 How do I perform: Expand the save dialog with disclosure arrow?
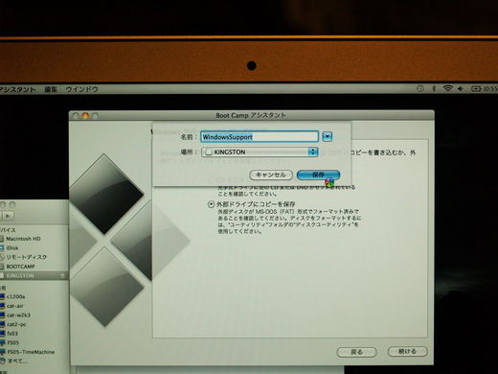coord(328,137)
